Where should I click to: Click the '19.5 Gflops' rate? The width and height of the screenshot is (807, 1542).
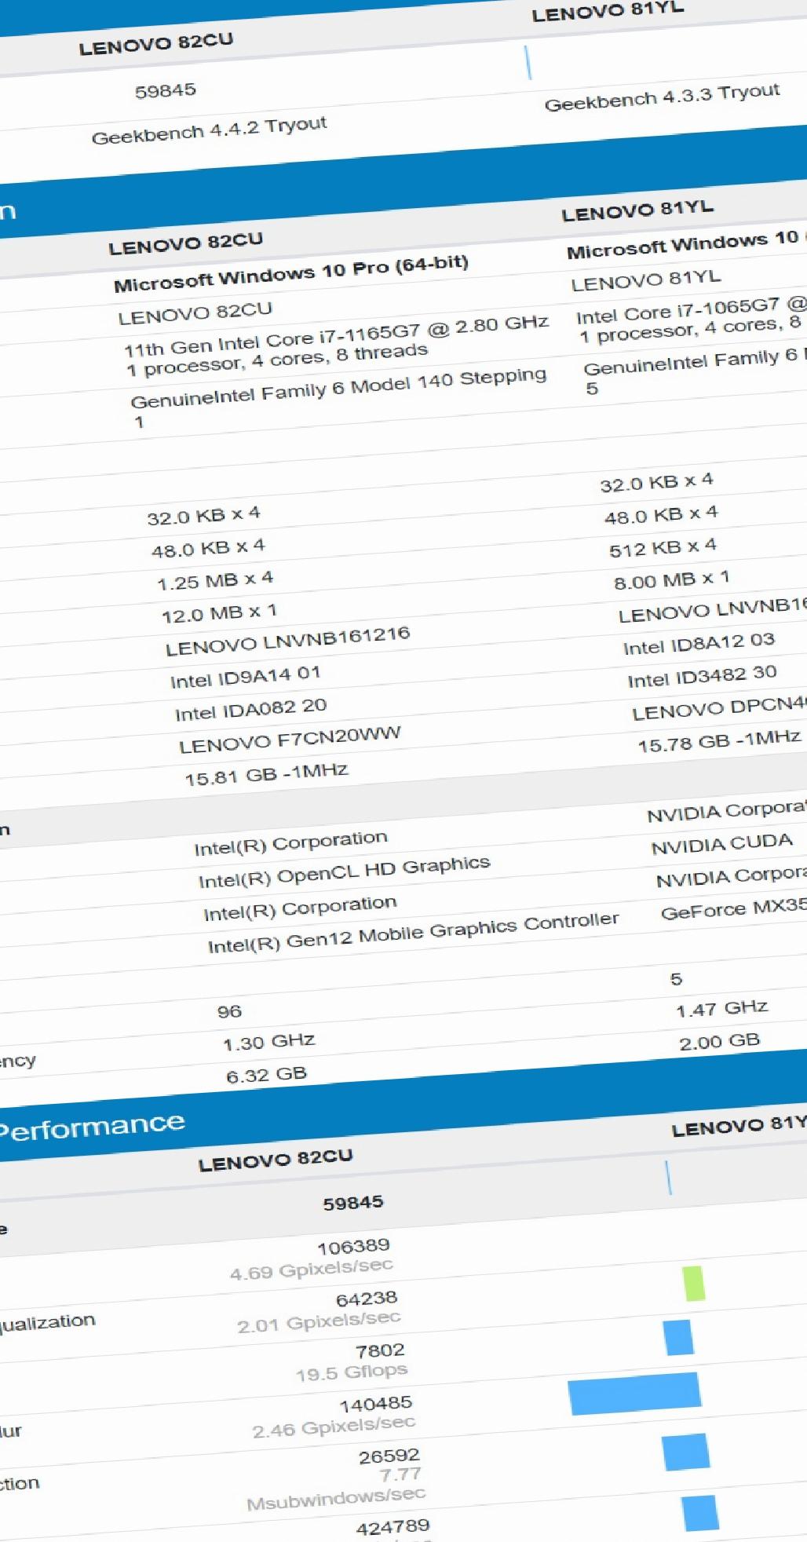pos(352,1372)
